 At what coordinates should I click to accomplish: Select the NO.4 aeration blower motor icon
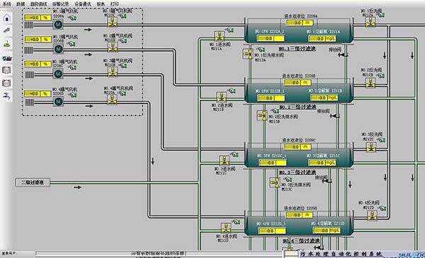58,101
